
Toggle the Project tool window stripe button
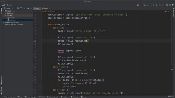point(1,11)
